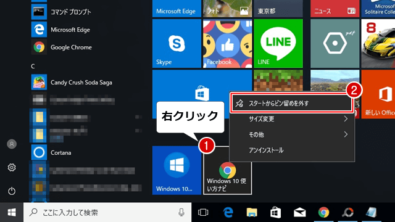This screenshot has height=222, width=395.
Task: Click the Power icon
Action: pos(12,191)
